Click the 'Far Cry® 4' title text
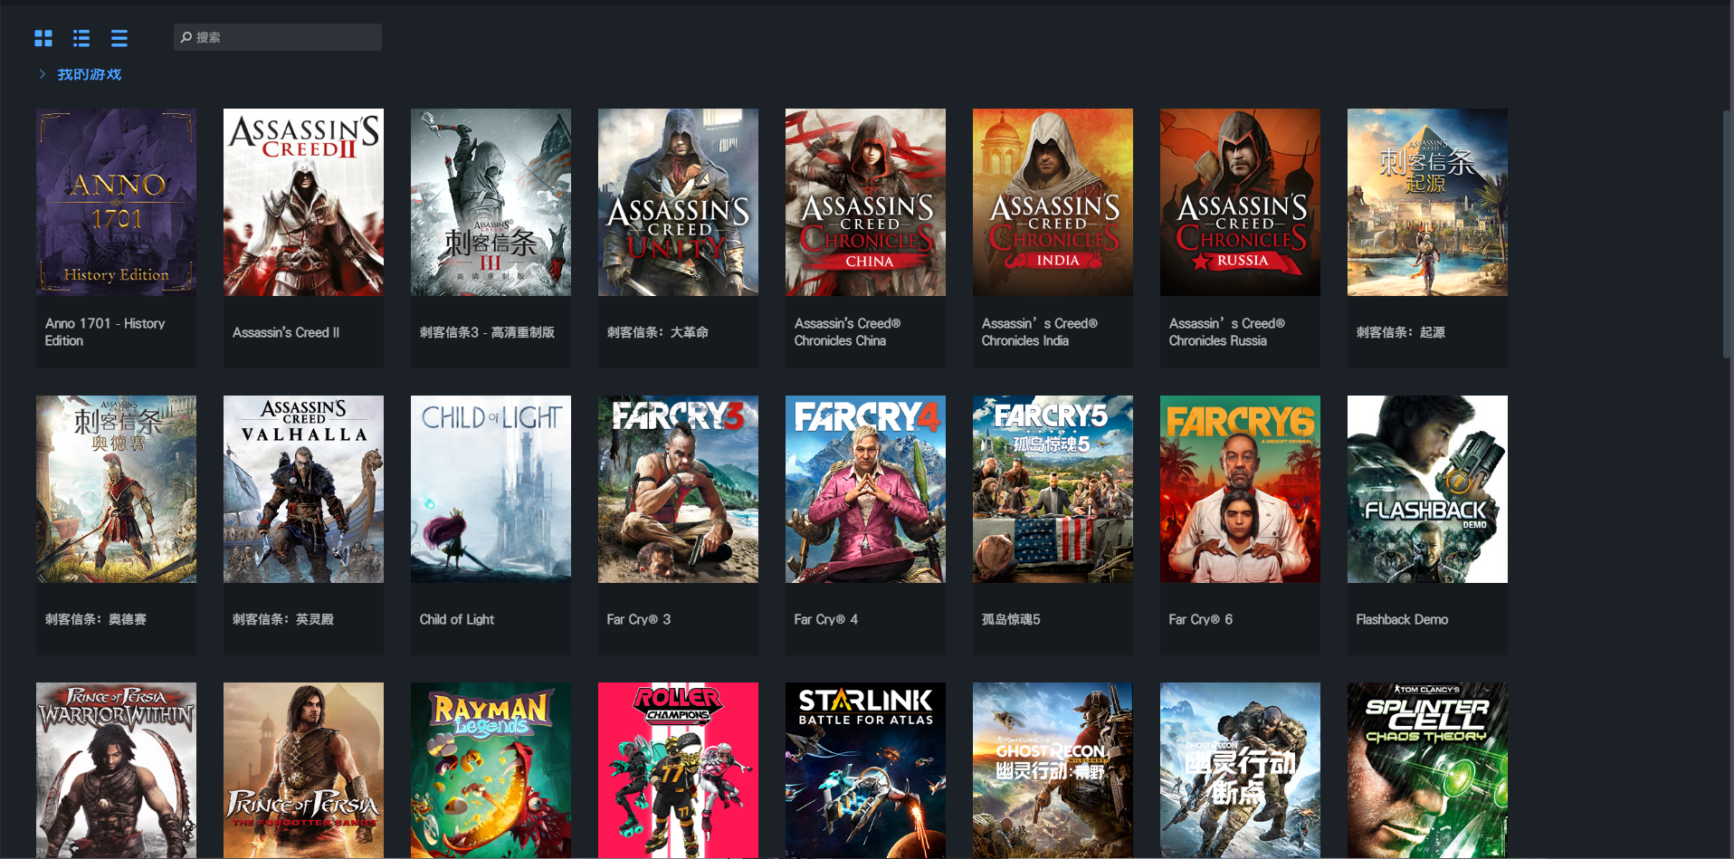 tap(826, 619)
